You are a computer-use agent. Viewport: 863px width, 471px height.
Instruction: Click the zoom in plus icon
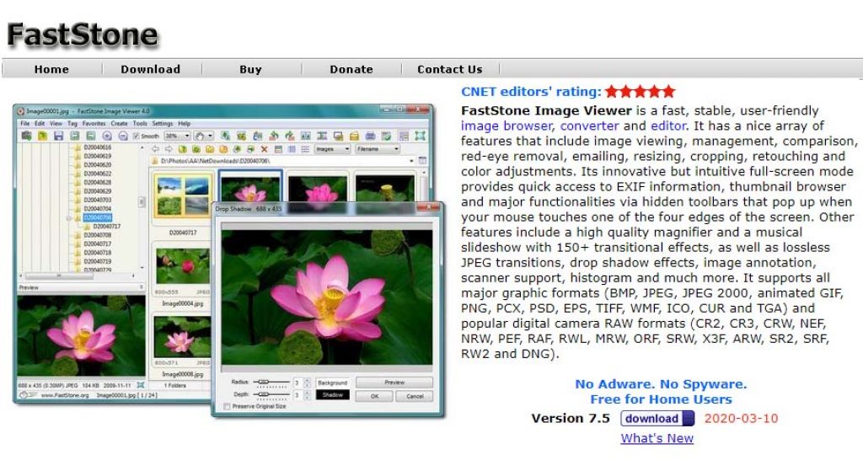(107, 136)
